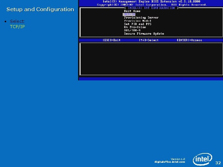This screenshot has height=167, width=223.
Task: Select the Host Name menu entry
Action: pos(132,11)
